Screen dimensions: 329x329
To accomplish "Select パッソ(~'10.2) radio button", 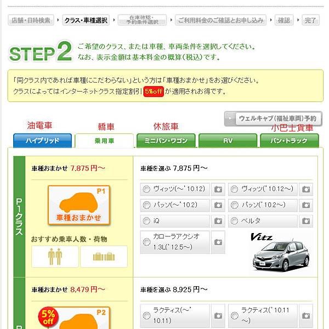I will tap(146, 205).
